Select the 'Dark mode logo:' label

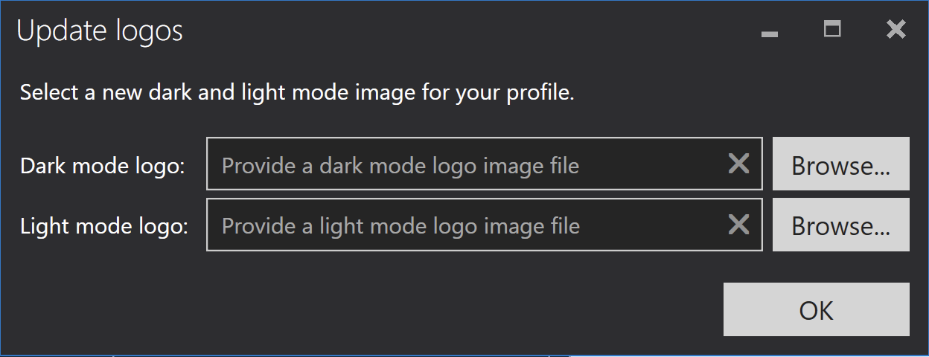coord(102,166)
